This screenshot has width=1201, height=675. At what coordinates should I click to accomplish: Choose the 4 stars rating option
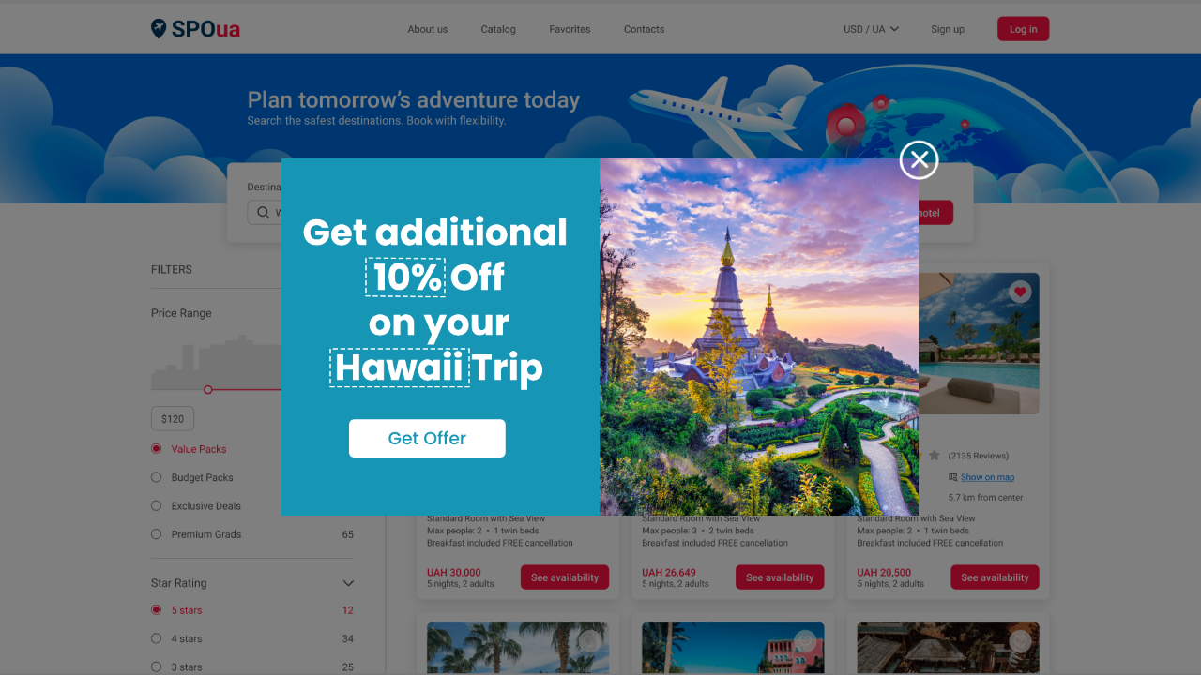pos(157,638)
